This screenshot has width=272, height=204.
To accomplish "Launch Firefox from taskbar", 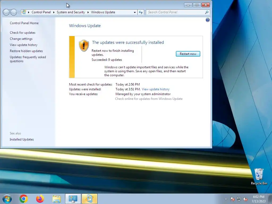I will (40, 199).
